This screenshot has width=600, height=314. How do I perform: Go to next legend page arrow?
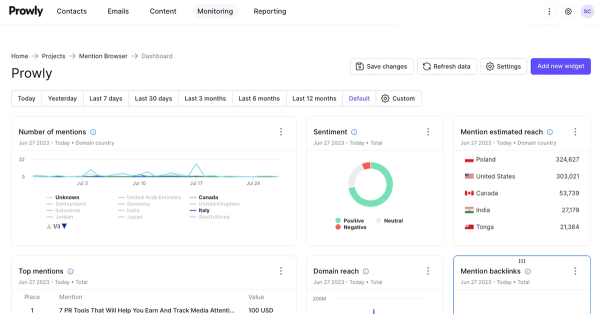[x=64, y=226]
